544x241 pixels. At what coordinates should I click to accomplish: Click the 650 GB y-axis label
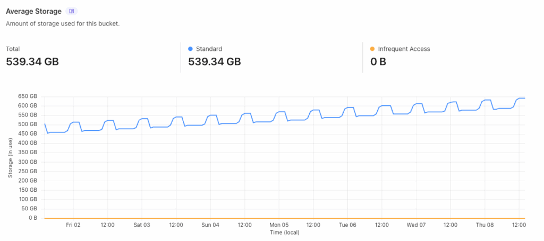coord(28,96)
